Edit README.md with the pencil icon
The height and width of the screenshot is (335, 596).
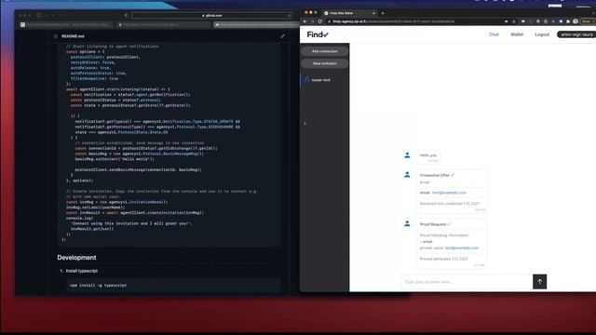click(x=282, y=36)
